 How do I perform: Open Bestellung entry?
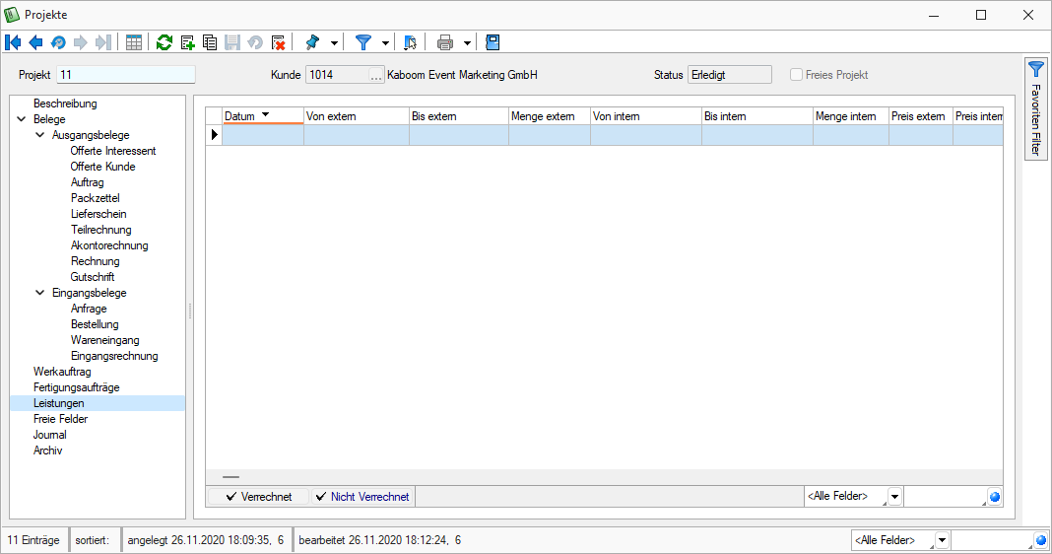pyautogui.click(x=95, y=324)
